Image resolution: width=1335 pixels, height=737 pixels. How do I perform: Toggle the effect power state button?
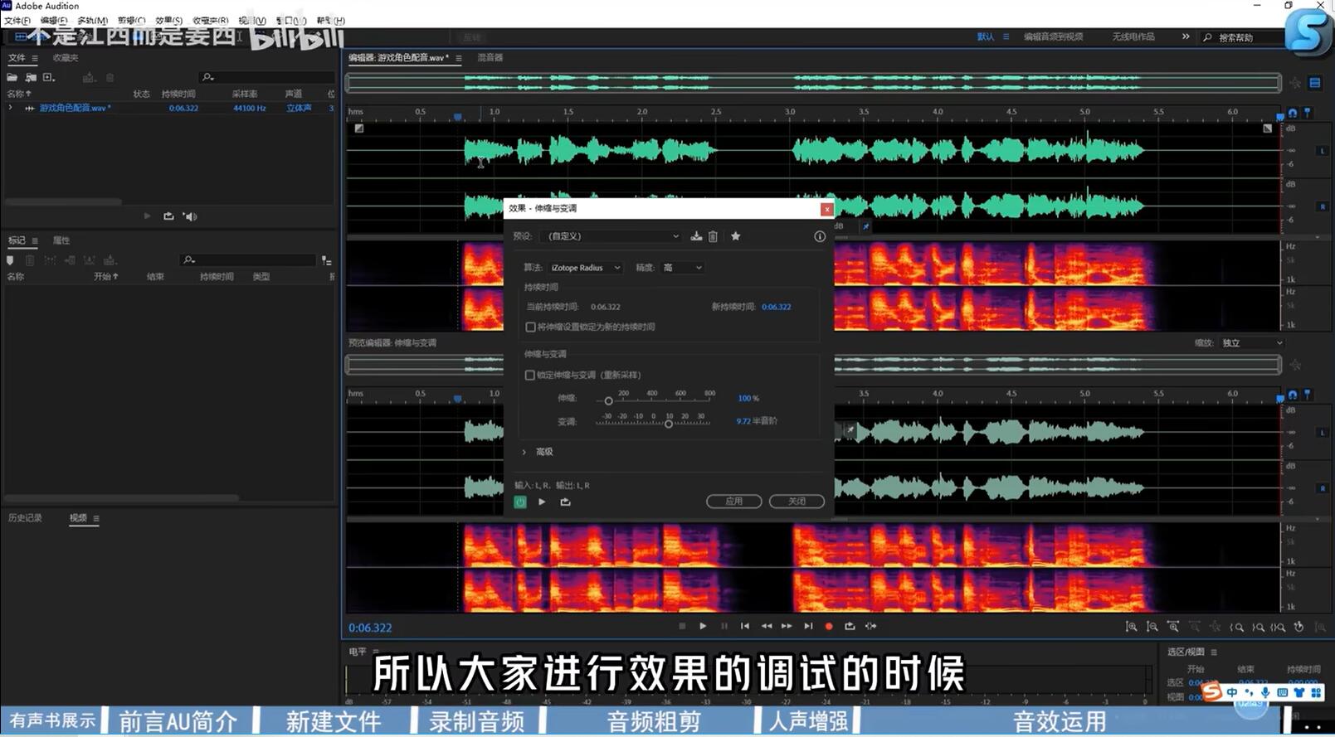coord(520,502)
